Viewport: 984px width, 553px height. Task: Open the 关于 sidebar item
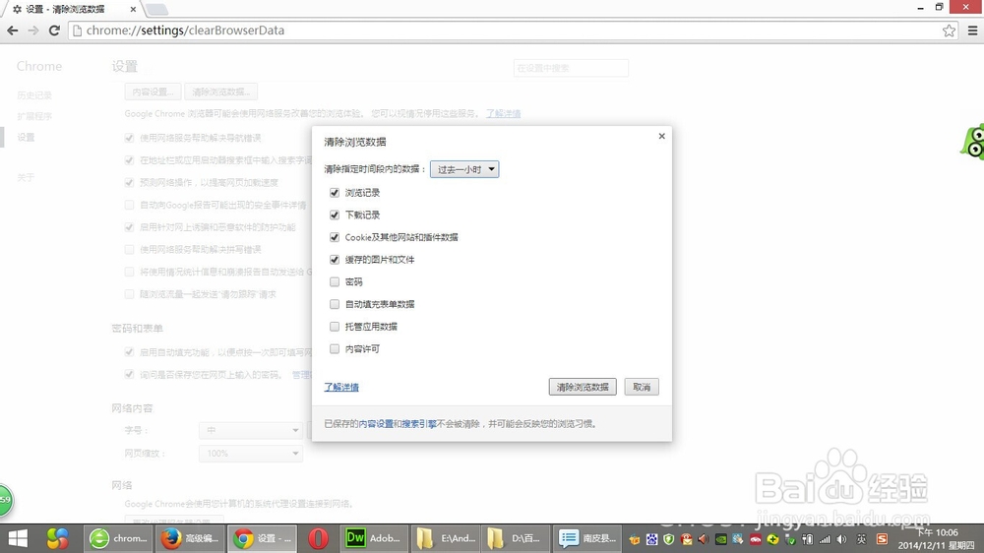click(26, 178)
